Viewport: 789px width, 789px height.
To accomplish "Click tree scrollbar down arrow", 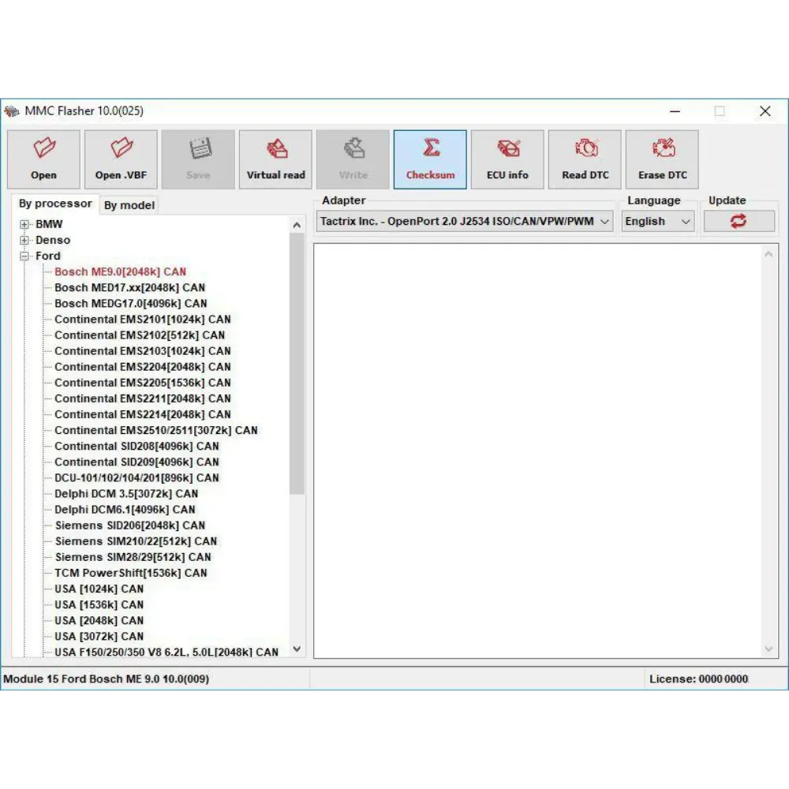I will click(297, 649).
